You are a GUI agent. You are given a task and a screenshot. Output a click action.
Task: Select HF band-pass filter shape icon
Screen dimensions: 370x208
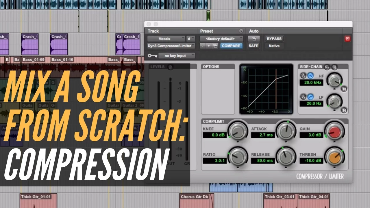pyautogui.click(x=303, y=76)
